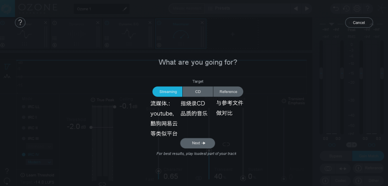This screenshot has width=388, height=186.
Task: Select IRC LL mode
Action: tap(31, 107)
